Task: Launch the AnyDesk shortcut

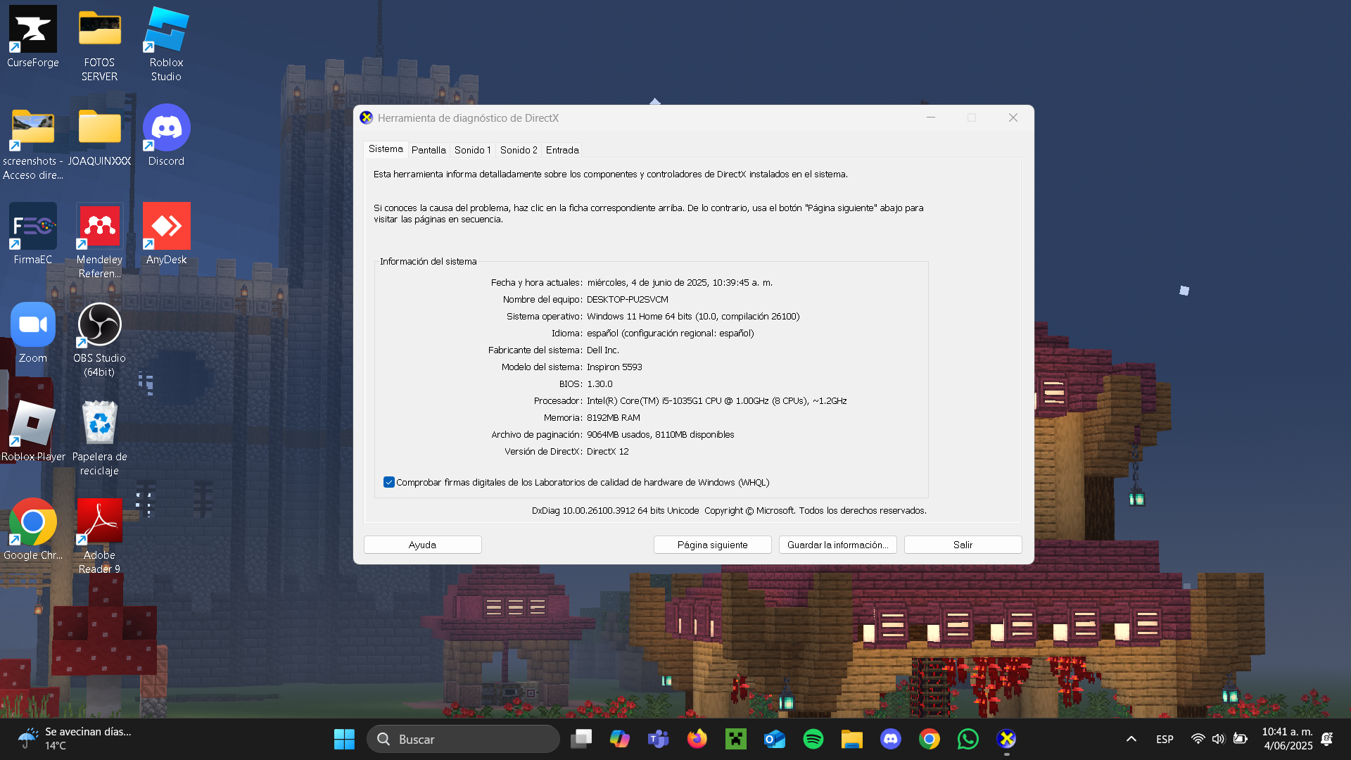Action: pos(166,227)
